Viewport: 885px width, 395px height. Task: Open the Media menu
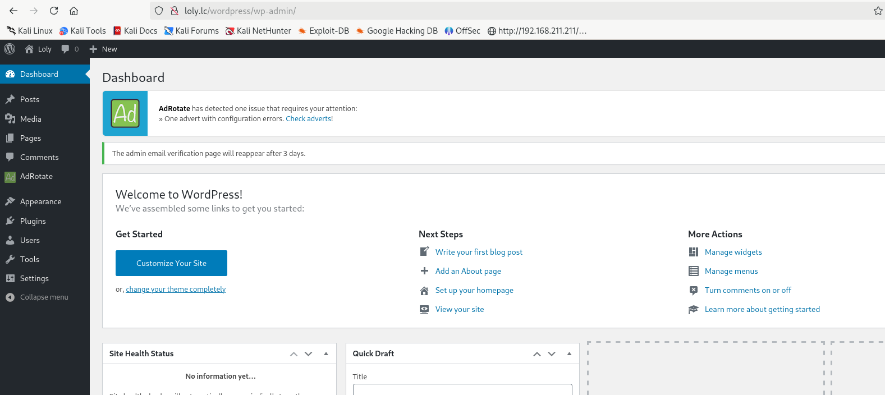[x=45, y=119]
